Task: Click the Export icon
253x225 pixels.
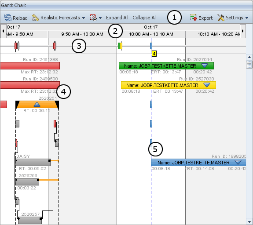Action: pos(194,18)
